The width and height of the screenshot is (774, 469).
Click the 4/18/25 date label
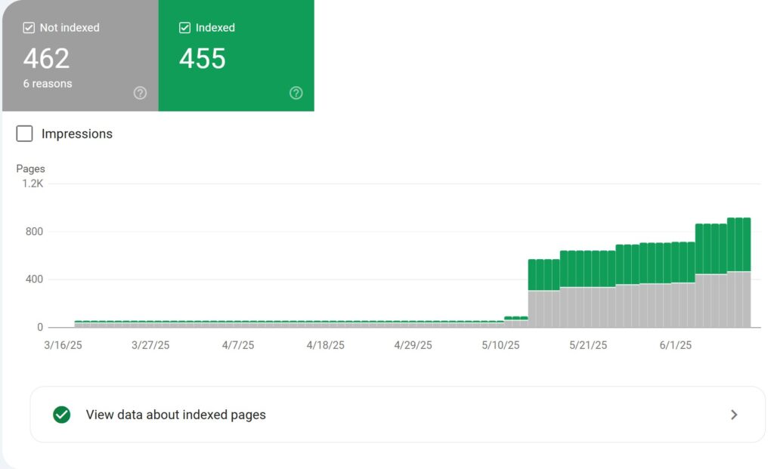[325, 344]
